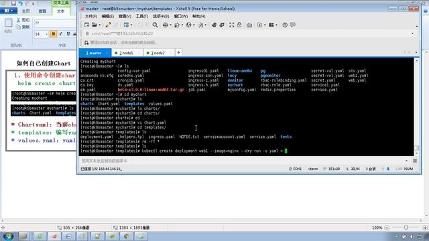Screen dimensions: 429x241
Task: Toggle Italic formatting in Paint text tools
Action: [61, 33]
